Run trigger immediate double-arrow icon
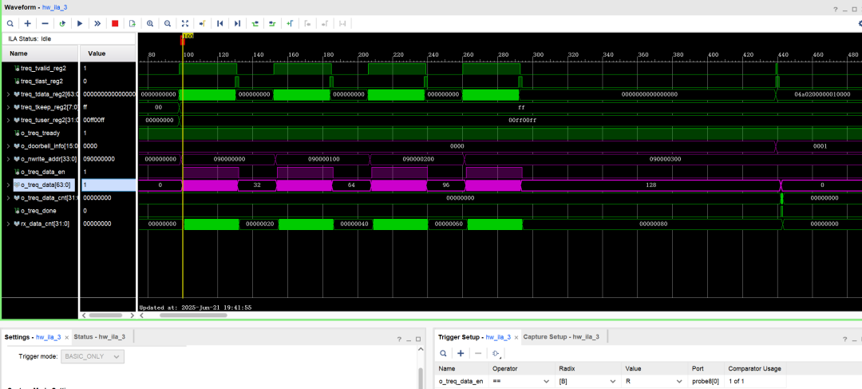862x389 pixels. point(97,24)
